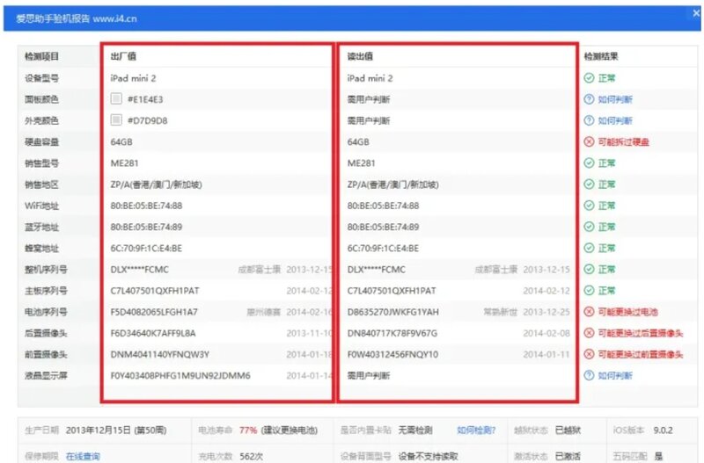Click the 检测项目 column header
The image size is (704, 463).
pyautogui.click(x=41, y=56)
